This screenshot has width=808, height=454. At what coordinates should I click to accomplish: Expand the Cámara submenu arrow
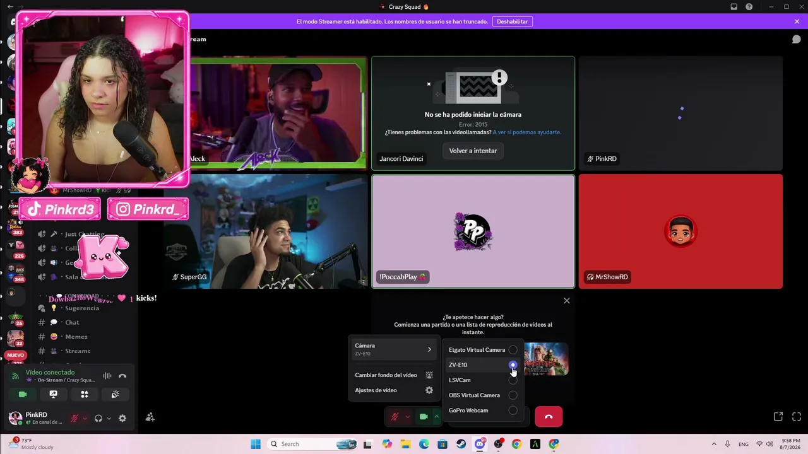429,349
